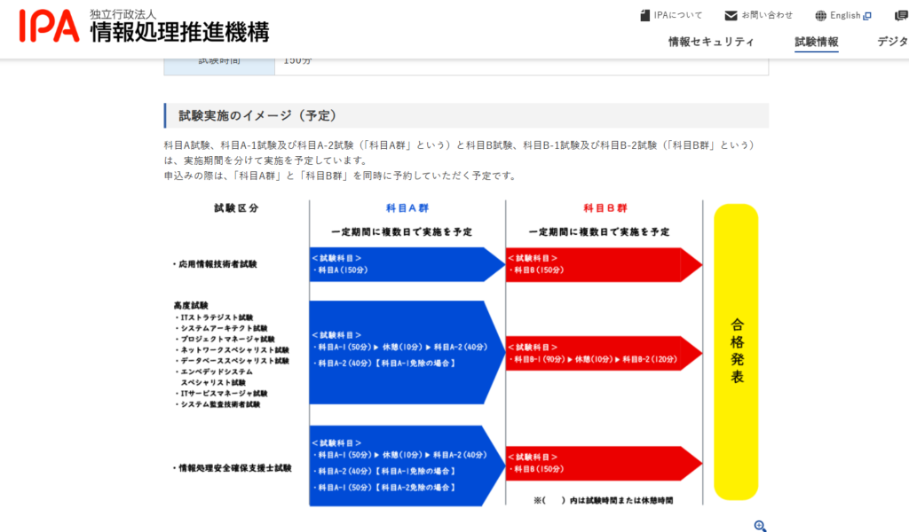
Task: Open the 情報セキュリティ menu
Action: (x=711, y=42)
